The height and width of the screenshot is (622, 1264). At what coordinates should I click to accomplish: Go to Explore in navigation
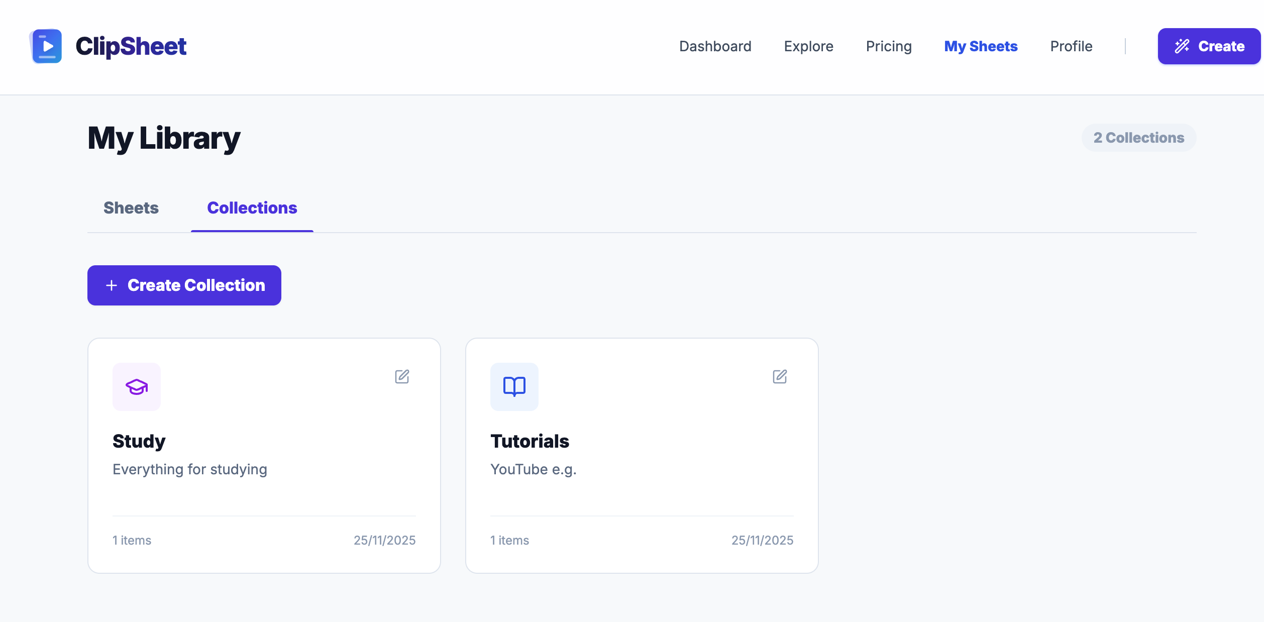[x=808, y=46]
